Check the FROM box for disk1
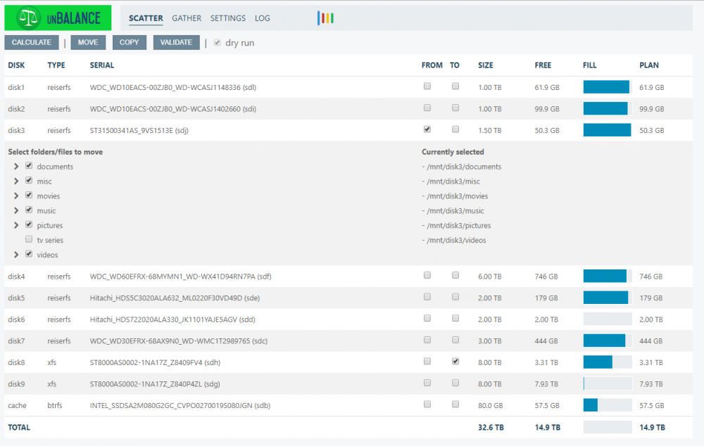This screenshot has height=446, width=704. pyautogui.click(x=427, y=86)
